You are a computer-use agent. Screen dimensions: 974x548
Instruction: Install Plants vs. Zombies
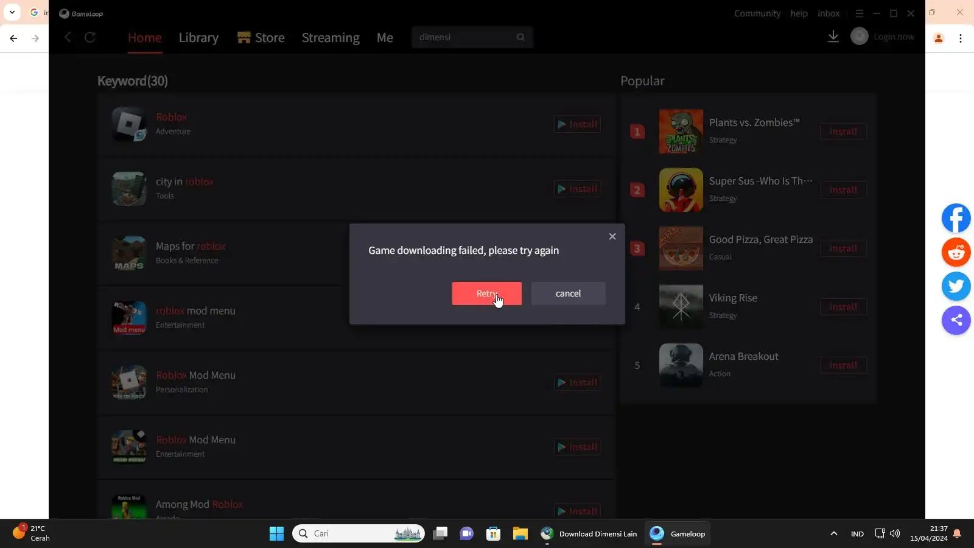point(843,132)
